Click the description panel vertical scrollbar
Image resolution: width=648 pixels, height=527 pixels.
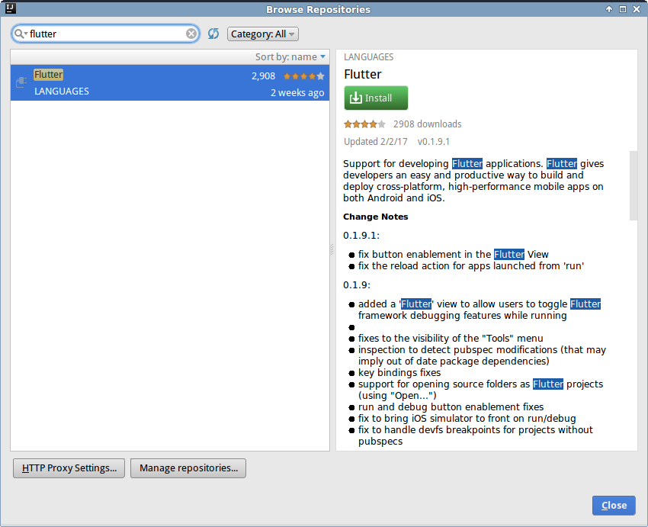point(633,185)
